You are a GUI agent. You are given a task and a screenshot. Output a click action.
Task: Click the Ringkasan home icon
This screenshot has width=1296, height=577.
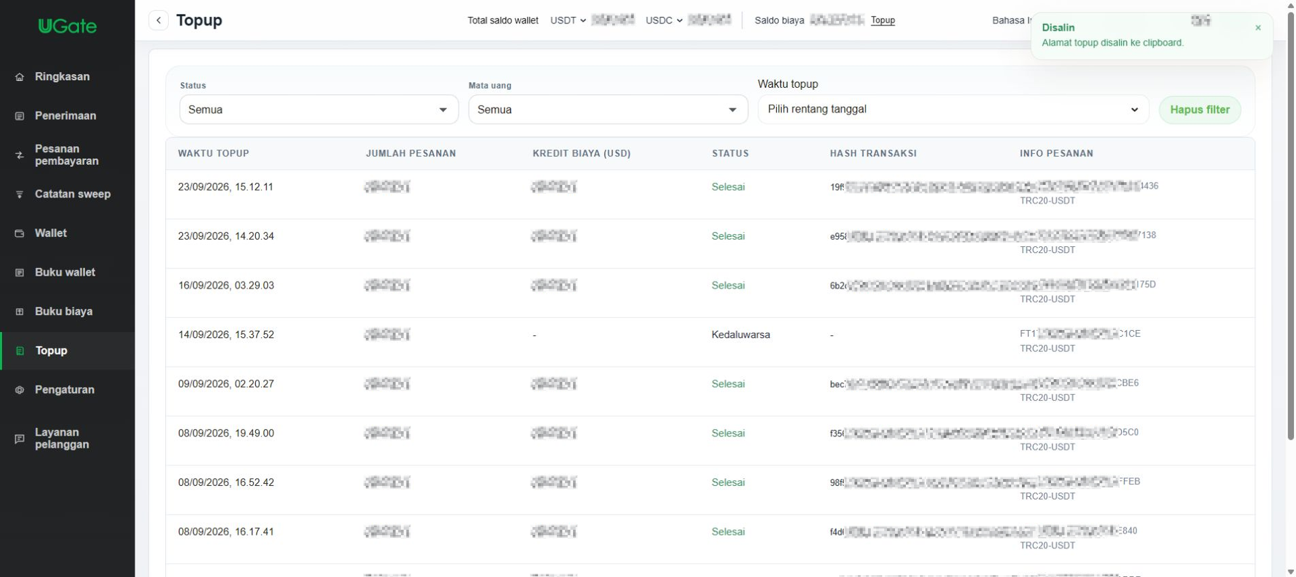(x=20, y=77)
